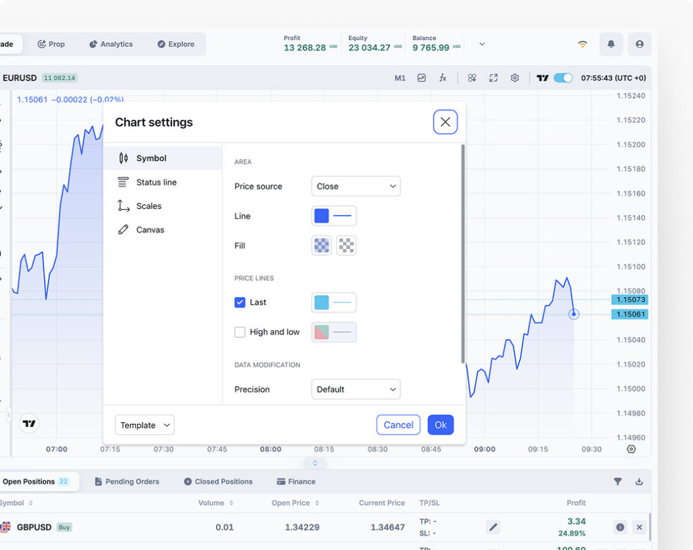
Task: Open the chart type icon next to M1
Action: (x=421, y=78)
